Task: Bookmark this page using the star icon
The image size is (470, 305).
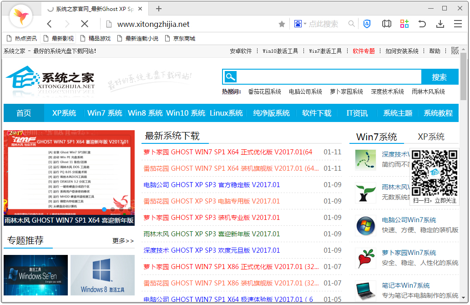Action: pos(281,24)
